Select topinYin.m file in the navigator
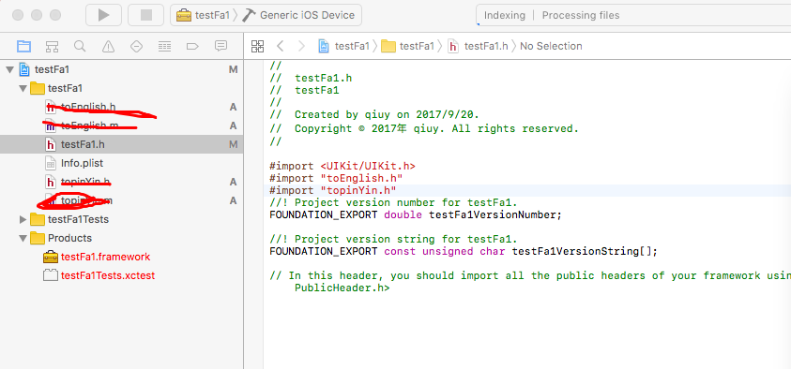 [x=121, y=200]
